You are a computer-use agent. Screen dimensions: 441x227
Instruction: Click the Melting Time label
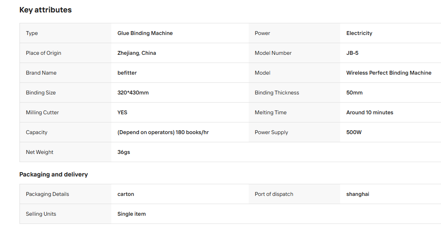(271, 112)
